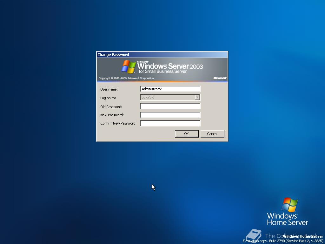
Task: Click the "User name:" label
Action: coord(109,89)
